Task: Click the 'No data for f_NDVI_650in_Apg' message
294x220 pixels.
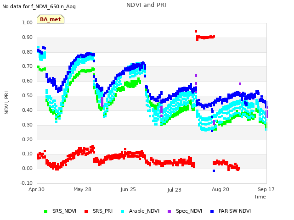Action: [x=39, y=7]
